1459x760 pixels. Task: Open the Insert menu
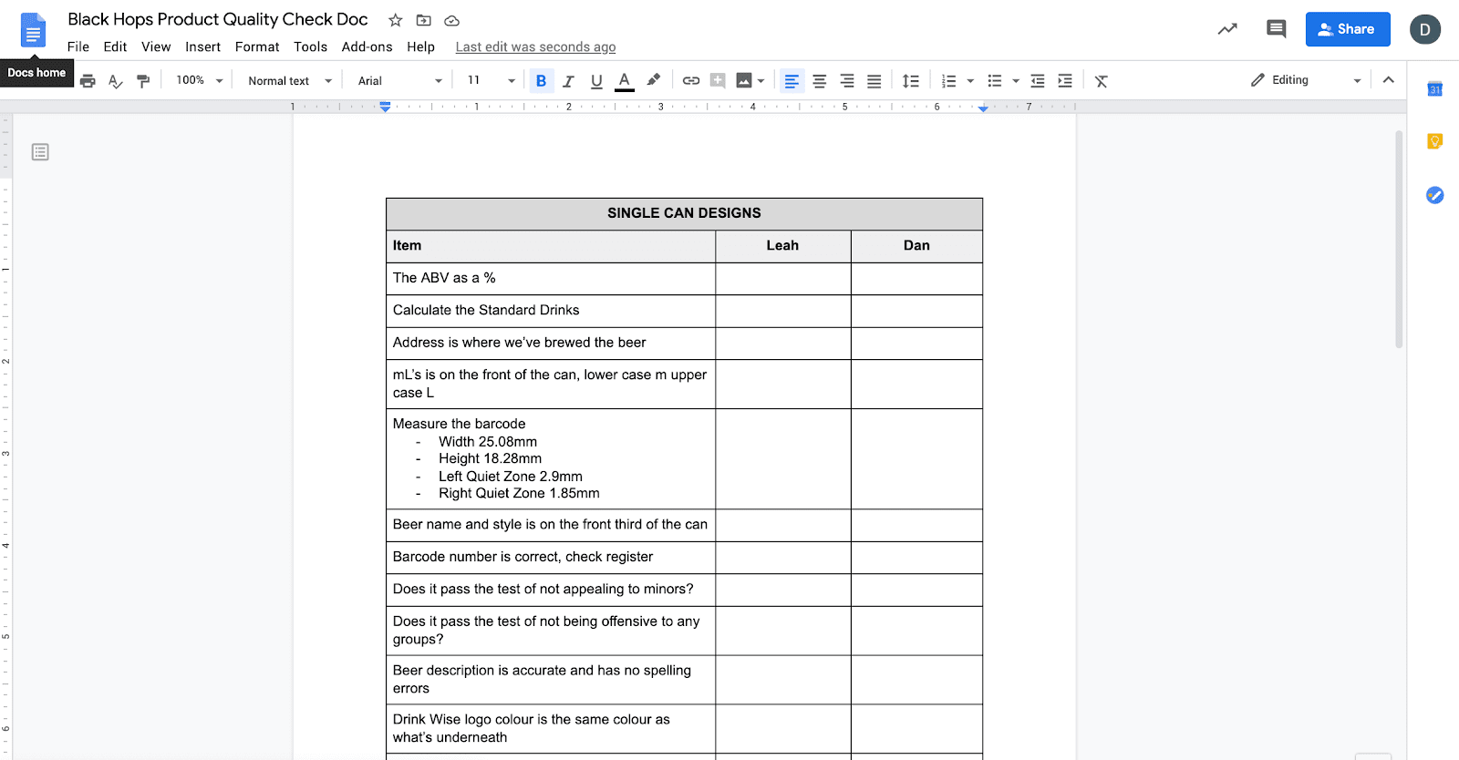(x=202, y=46)
